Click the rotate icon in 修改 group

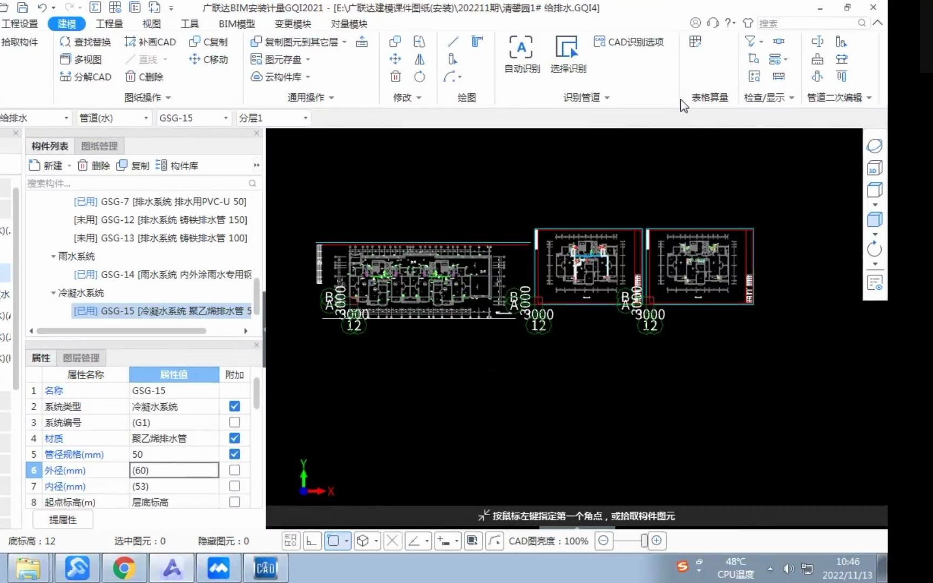[420, 77]
